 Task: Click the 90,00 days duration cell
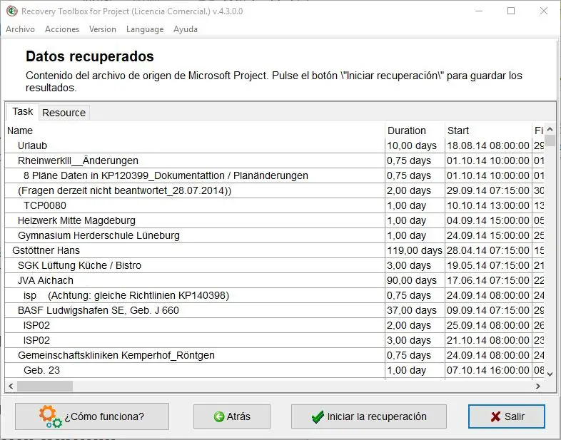pos(415,280)
